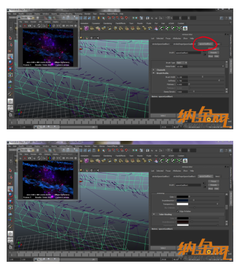
Task: Click 1:1 real size icon in upper Render View
Action: (58, 26)
